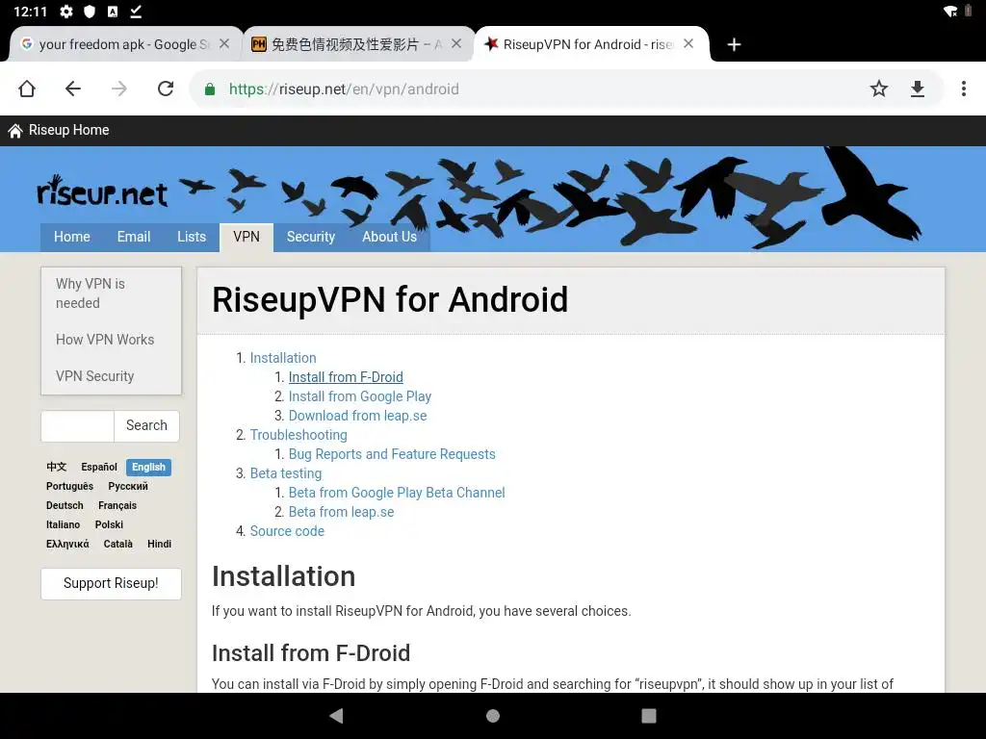Open a new tab with plus icon
Viewport: 986px width, 739px height.
point(733,44)
